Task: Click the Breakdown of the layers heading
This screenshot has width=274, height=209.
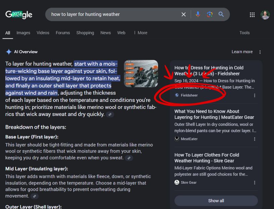Action: click(x=36, y=127)
